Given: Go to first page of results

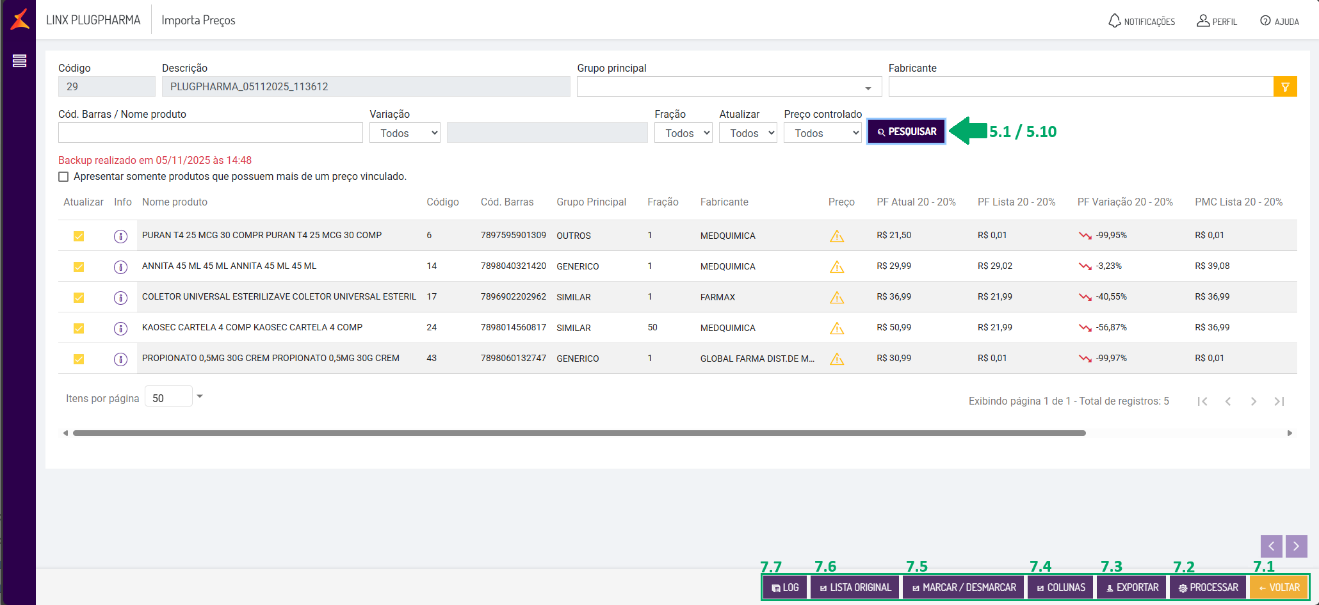Looking at the screenshot, I should [1202, 401].
